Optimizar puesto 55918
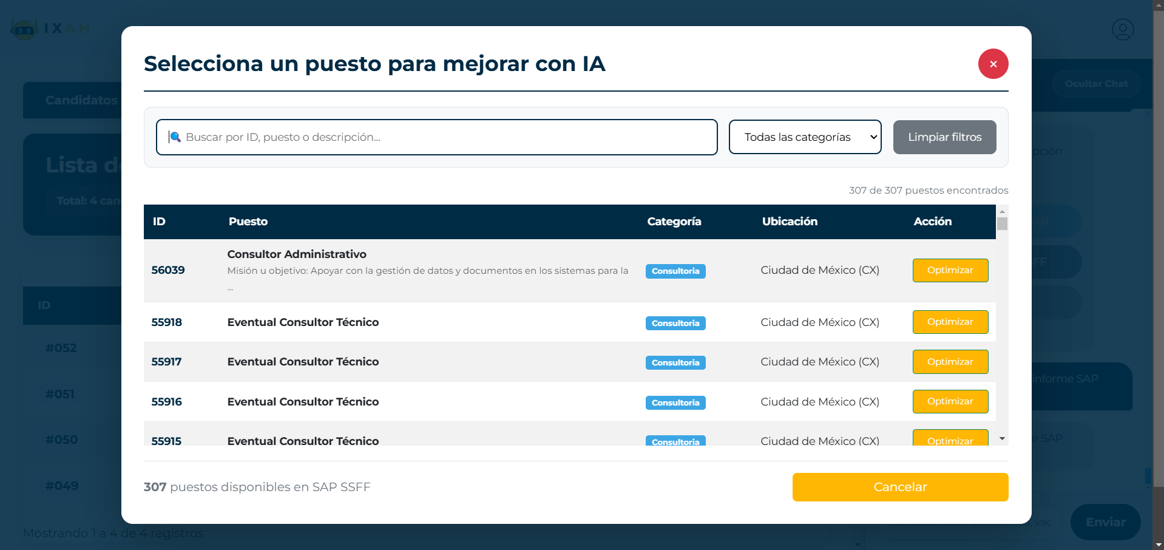This screenshot has height=550, width=1164. pyautogui.click(x=950, y=322)
